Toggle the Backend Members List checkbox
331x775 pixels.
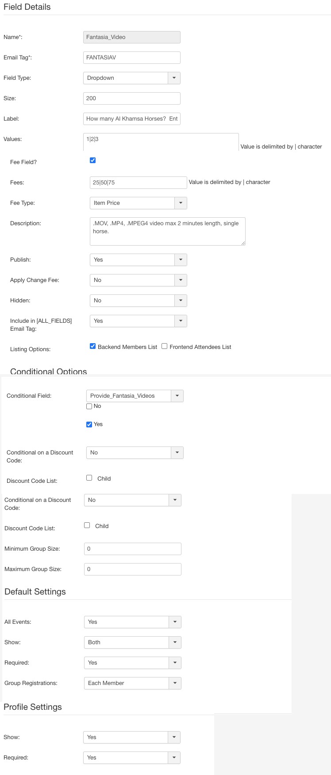click(93, 346)
